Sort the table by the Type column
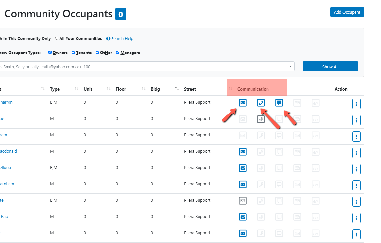This screenshot has height=243, width=381. [55, 89]
